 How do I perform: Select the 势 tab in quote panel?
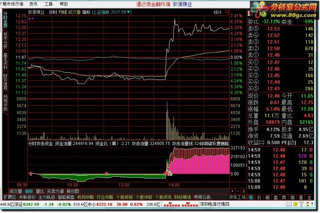pos(284,197)
